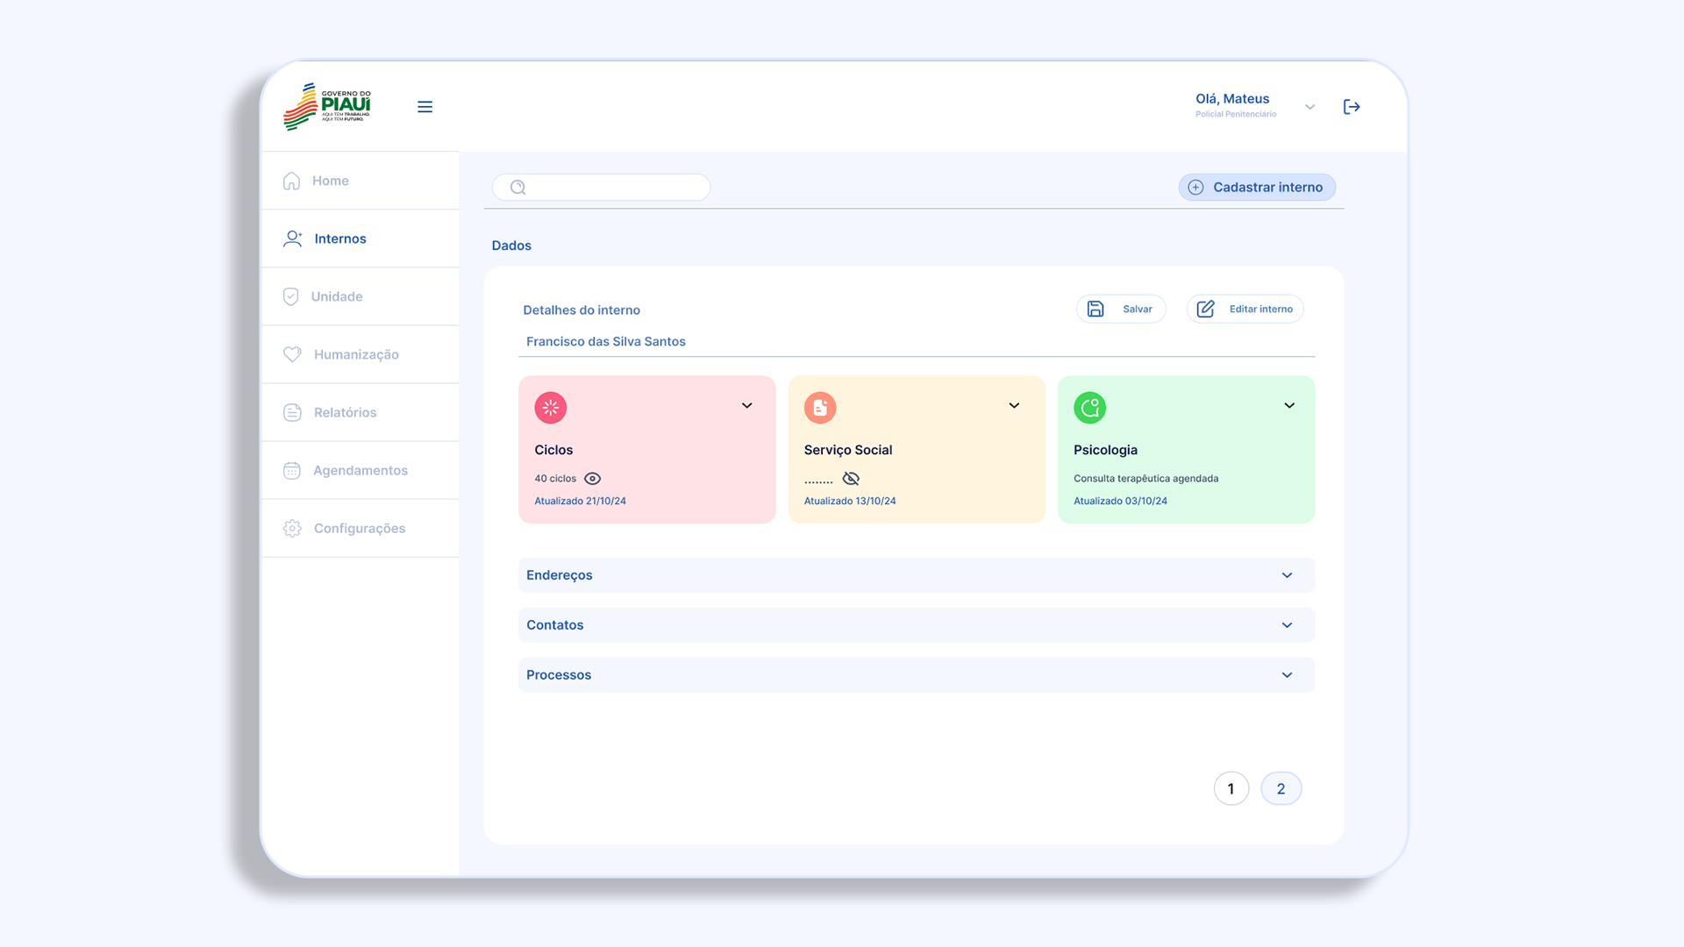Go to page 2 in pagination
The width and height of the screenshot is (1684, 947).
click(x=1281, y=789)
